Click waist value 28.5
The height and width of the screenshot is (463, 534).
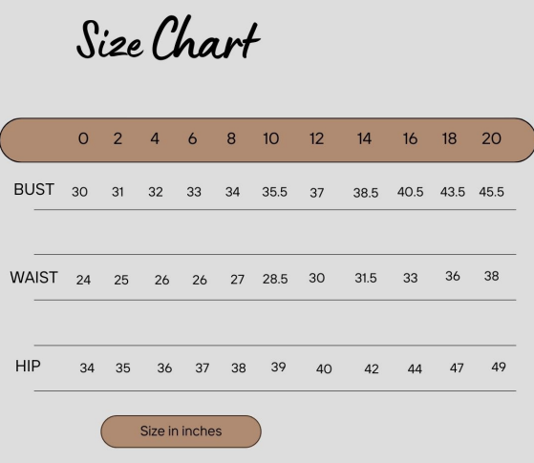pyautogui.click(x=275, y=279)
